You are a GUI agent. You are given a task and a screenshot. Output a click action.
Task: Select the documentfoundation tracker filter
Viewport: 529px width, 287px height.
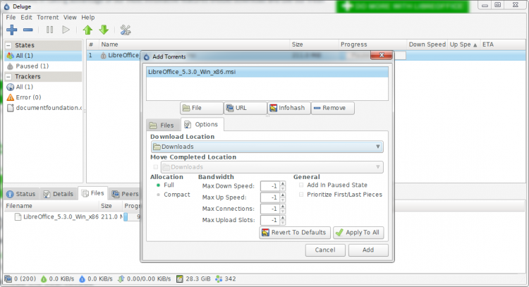coord(43,108)
